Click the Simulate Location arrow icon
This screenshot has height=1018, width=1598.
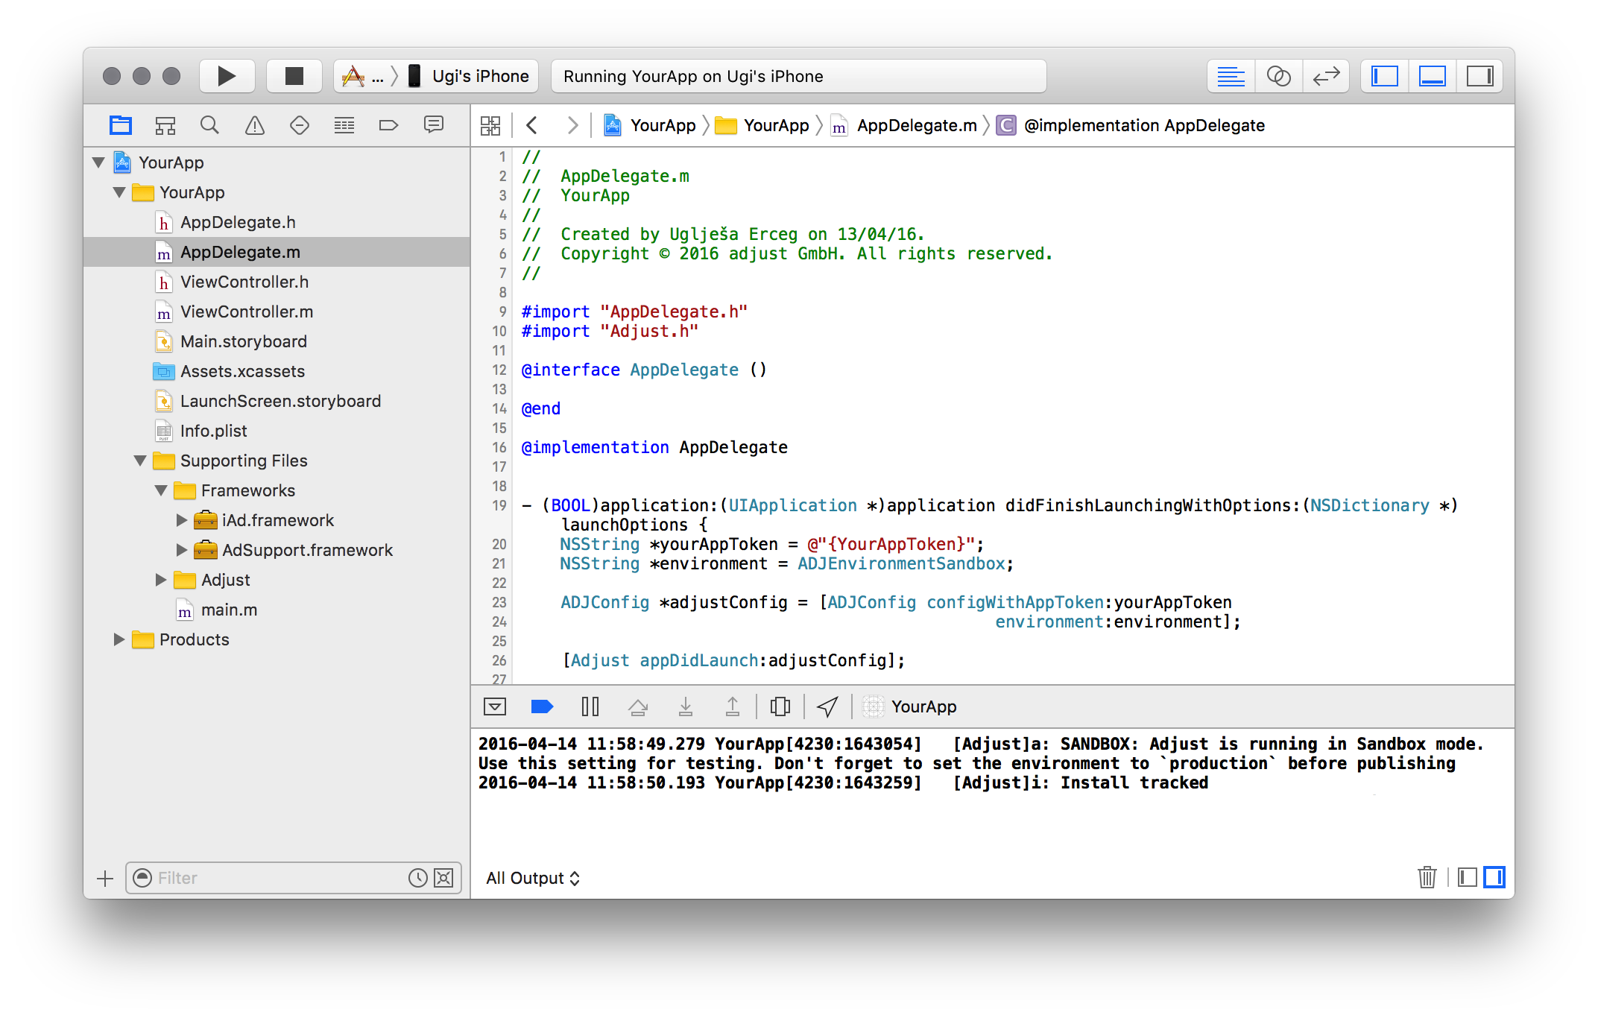coord(827,706)
